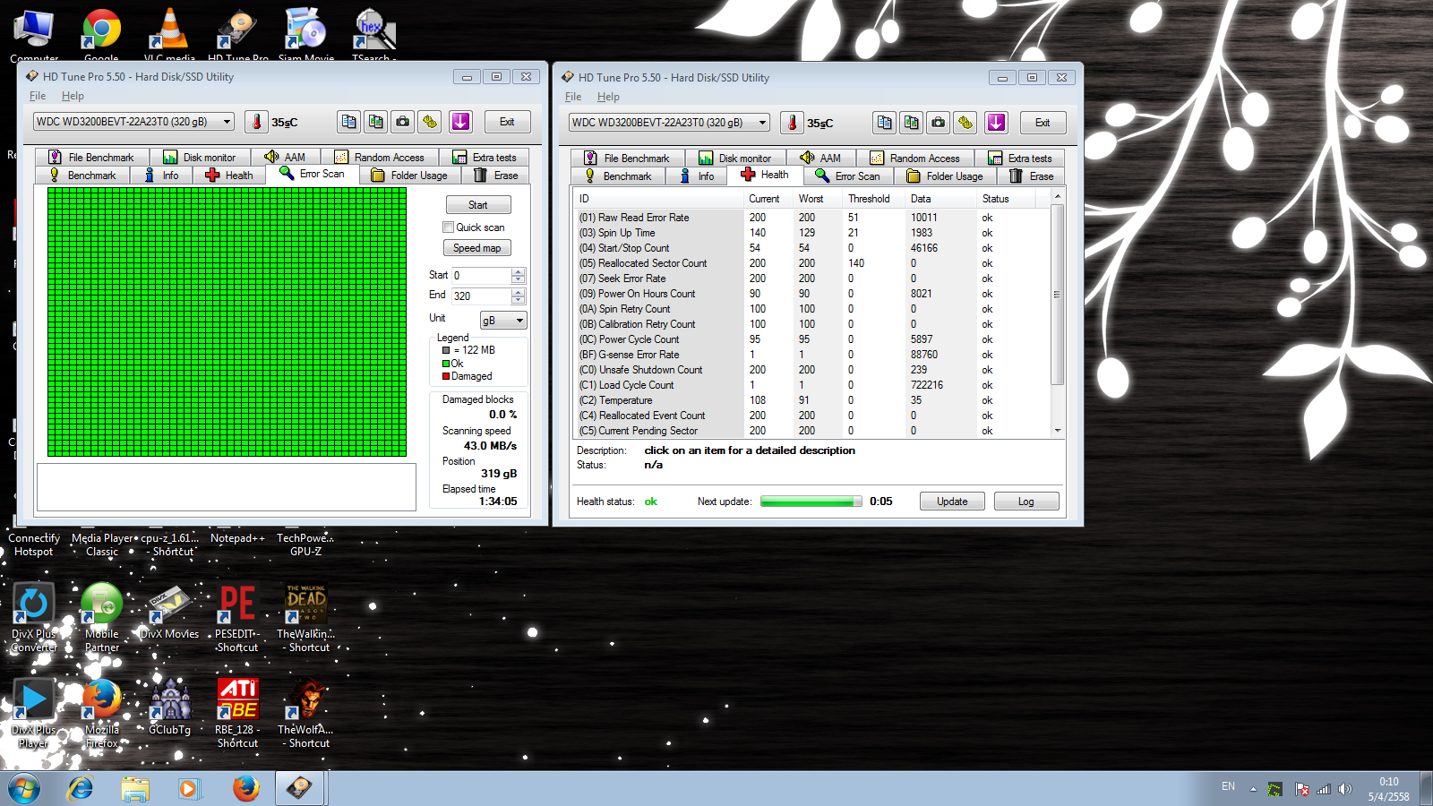Click the camera save-screenshot icon in Error Scan window

click(x=403, y=122)
